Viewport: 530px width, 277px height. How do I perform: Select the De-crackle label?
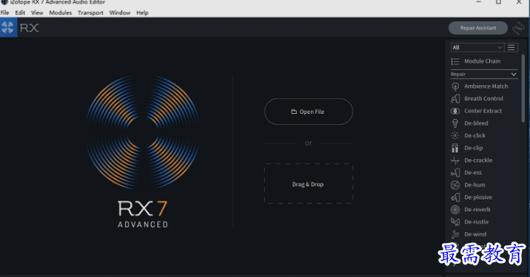(x=478, y=160)
